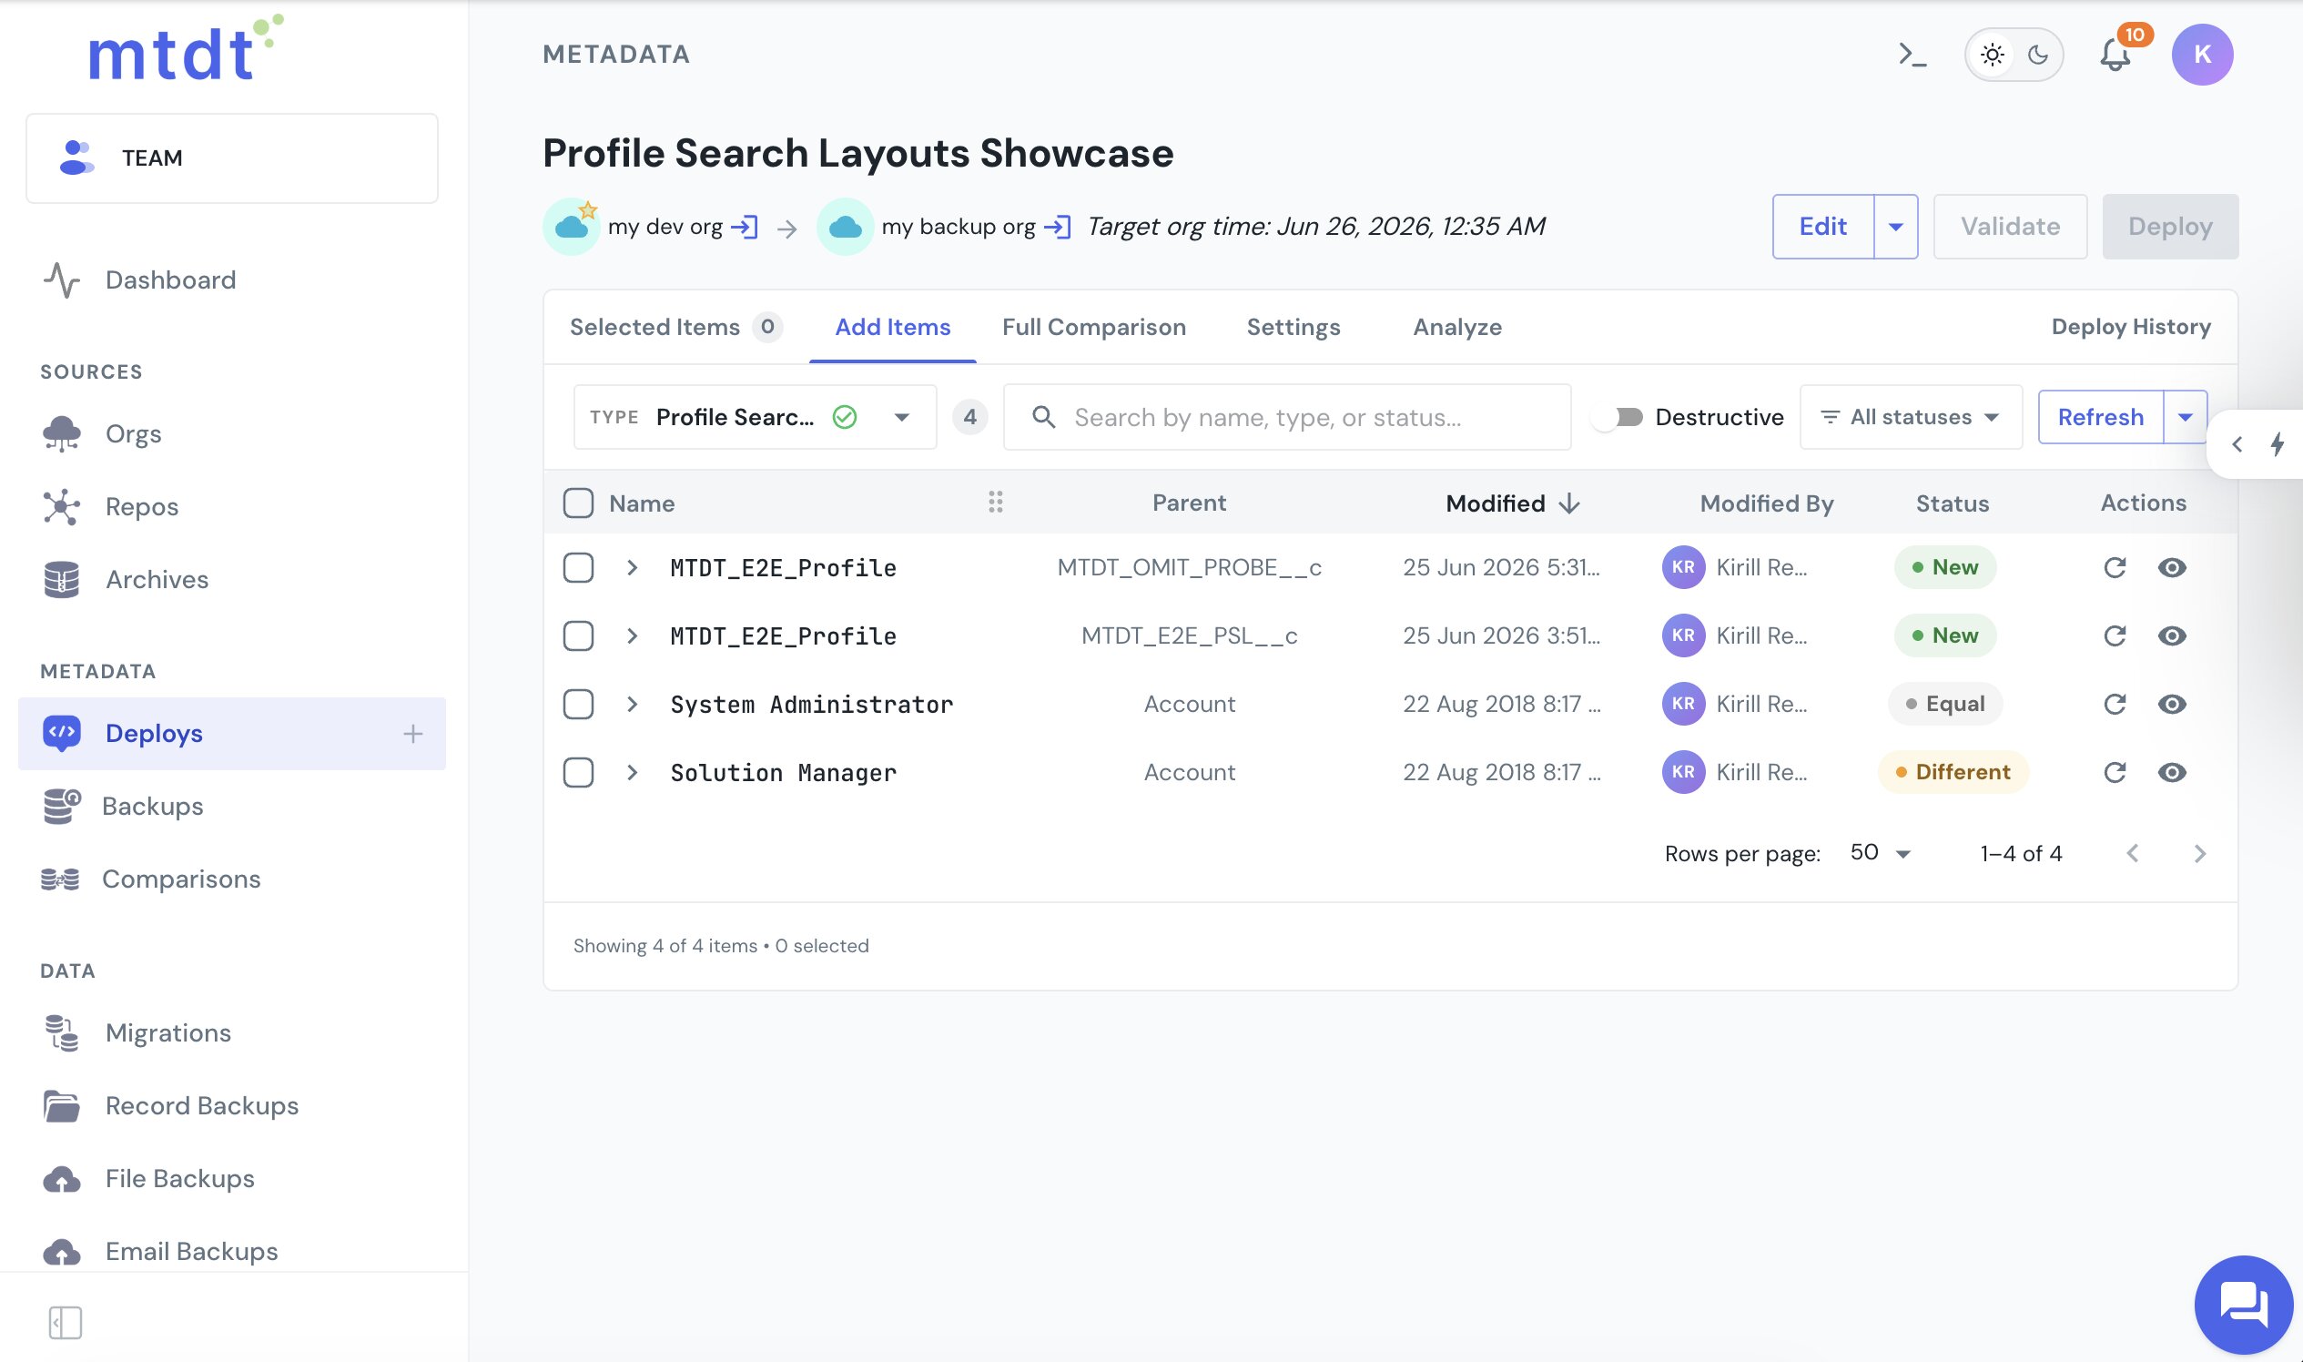This screenshot has height=1362, width=2303.
Task: Open the metadata TYPE dropdown
Action: click(x=755, y=417)
